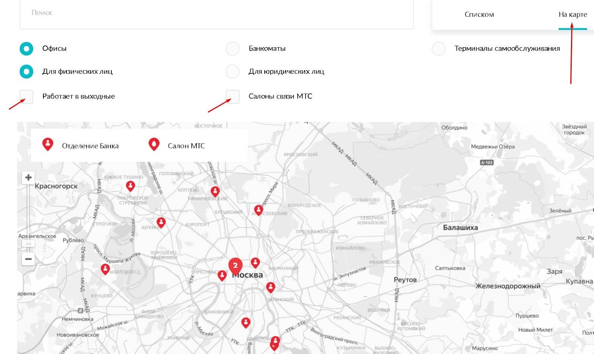Image resolution: width=594 pixels, height=354 pixels.
Task: Click the Офисы label text
Action: tap(54, 49)
